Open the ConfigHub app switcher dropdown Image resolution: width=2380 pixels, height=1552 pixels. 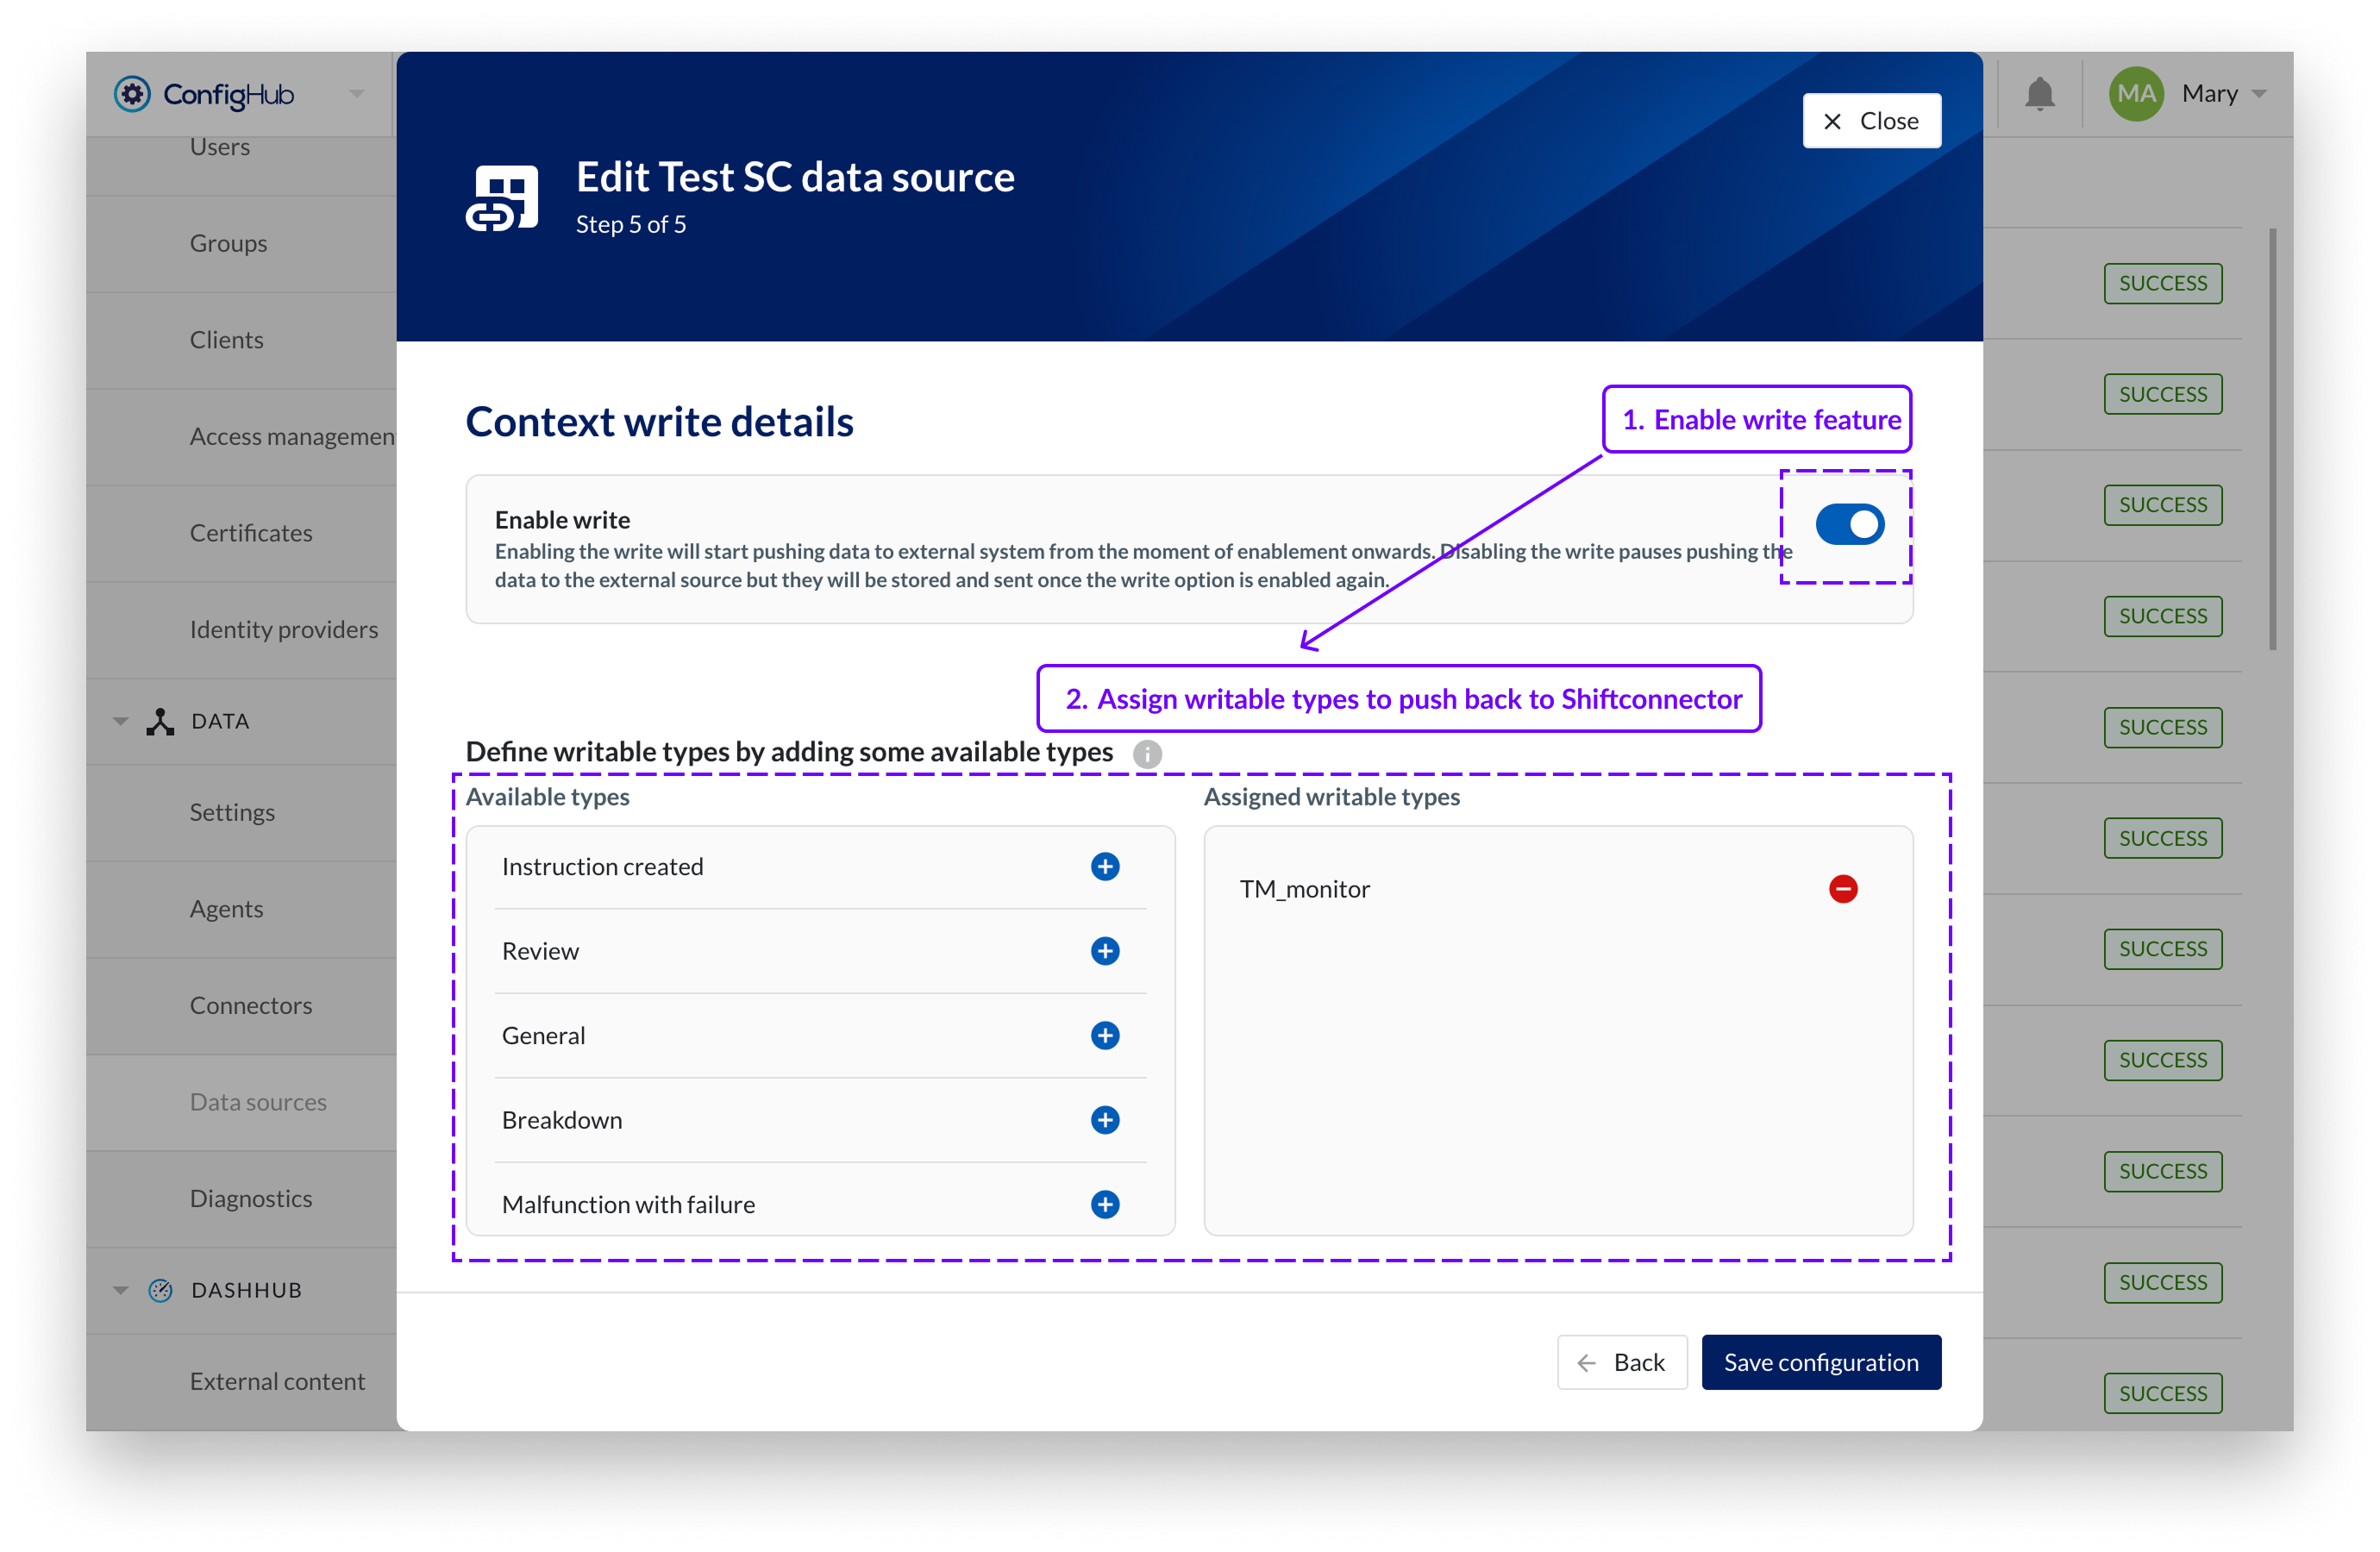click(x=356, y=94)
